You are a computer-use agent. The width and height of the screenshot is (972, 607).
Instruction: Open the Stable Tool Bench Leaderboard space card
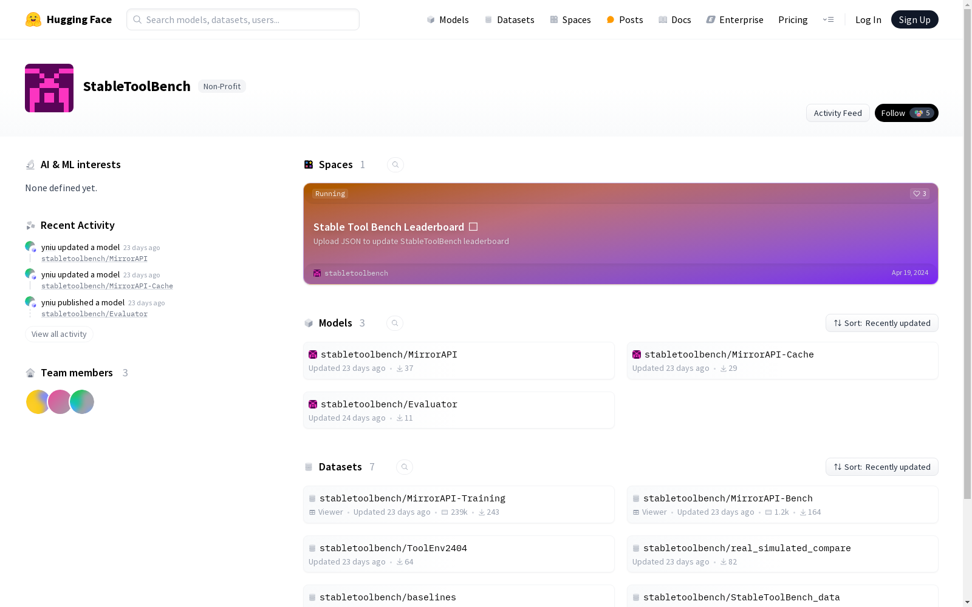621,234
